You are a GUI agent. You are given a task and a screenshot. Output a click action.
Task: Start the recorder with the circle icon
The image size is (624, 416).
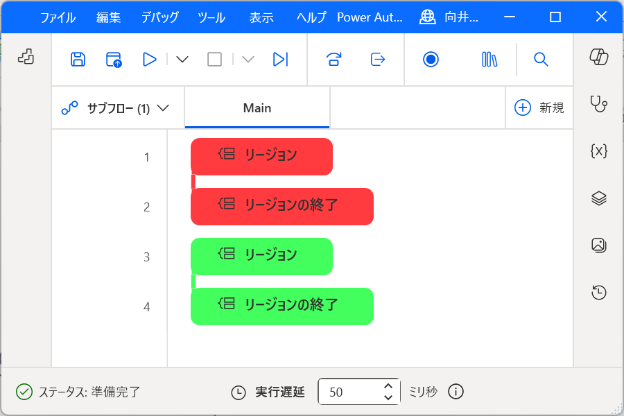[431, 60]
